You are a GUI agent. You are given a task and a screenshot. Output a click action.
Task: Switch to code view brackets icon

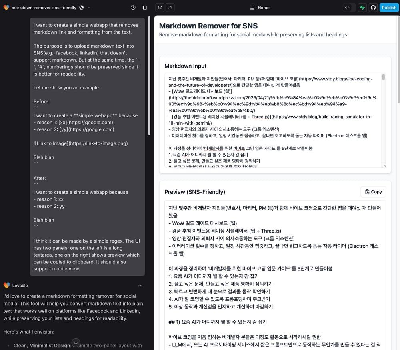click(347, 7)
